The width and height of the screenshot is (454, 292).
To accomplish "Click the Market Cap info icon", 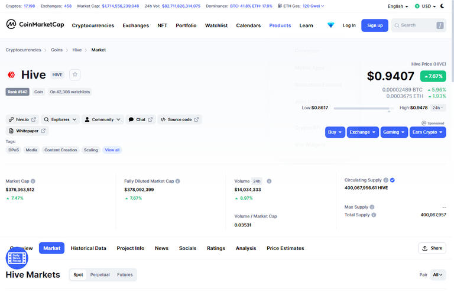I will [33, 181].
